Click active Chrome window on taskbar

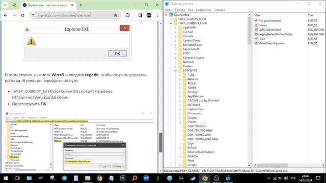click(x=205, y=178)
